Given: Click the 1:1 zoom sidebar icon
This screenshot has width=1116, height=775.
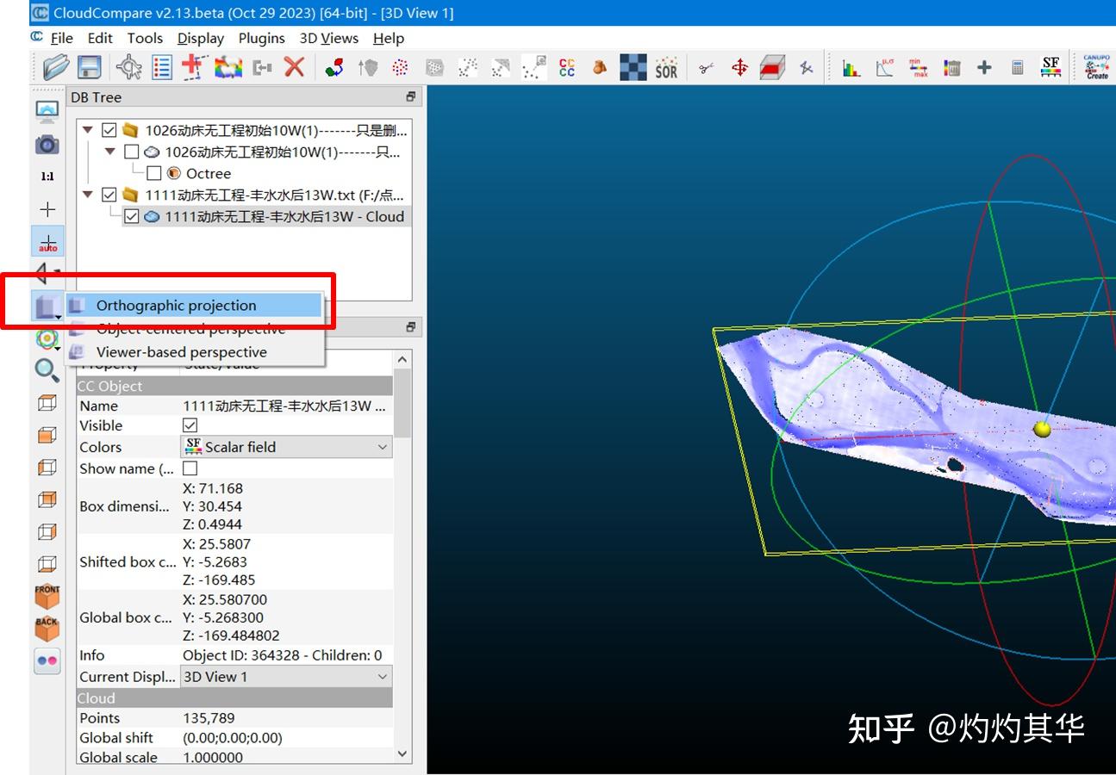Looking at the screenshot, I should 47,176.
